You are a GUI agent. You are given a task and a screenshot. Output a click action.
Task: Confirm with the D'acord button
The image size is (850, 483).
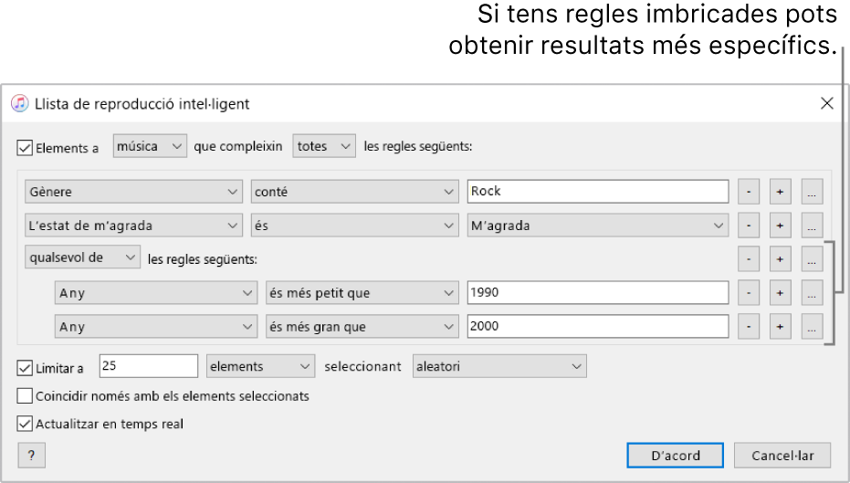675,456
